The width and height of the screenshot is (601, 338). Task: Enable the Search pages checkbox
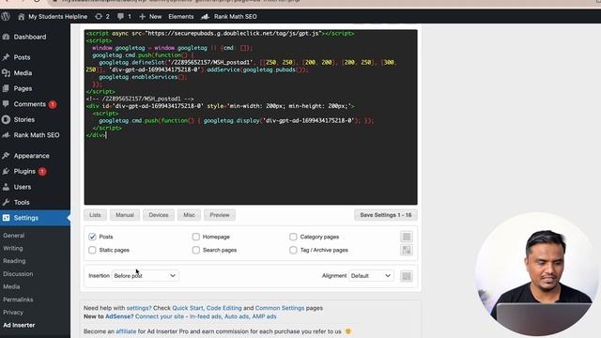tap(196, 250)
